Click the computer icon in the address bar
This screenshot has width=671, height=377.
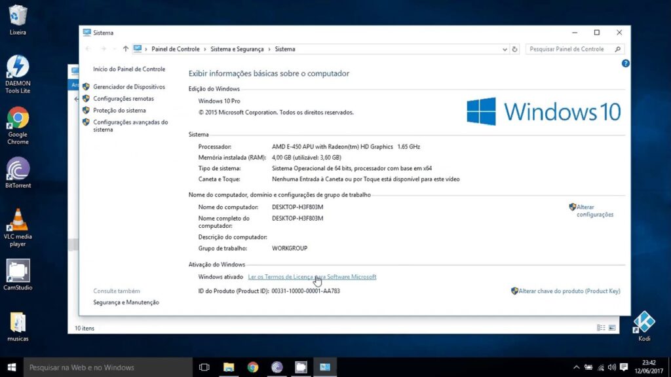coord(138,48)
